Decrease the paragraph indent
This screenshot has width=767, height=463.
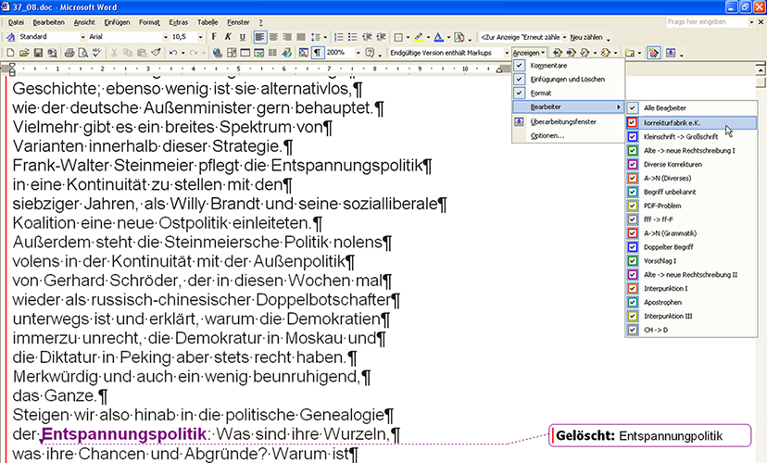coord(367,37)
